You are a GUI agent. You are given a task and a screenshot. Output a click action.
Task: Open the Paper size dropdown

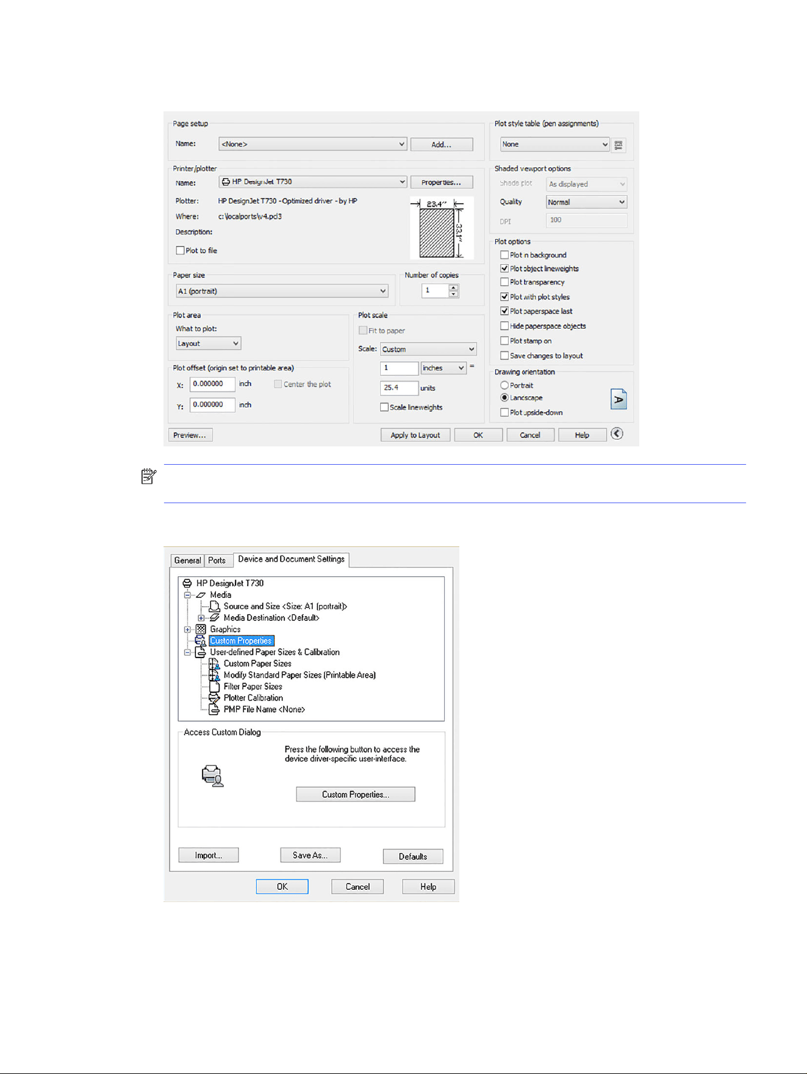pos(282,292)
